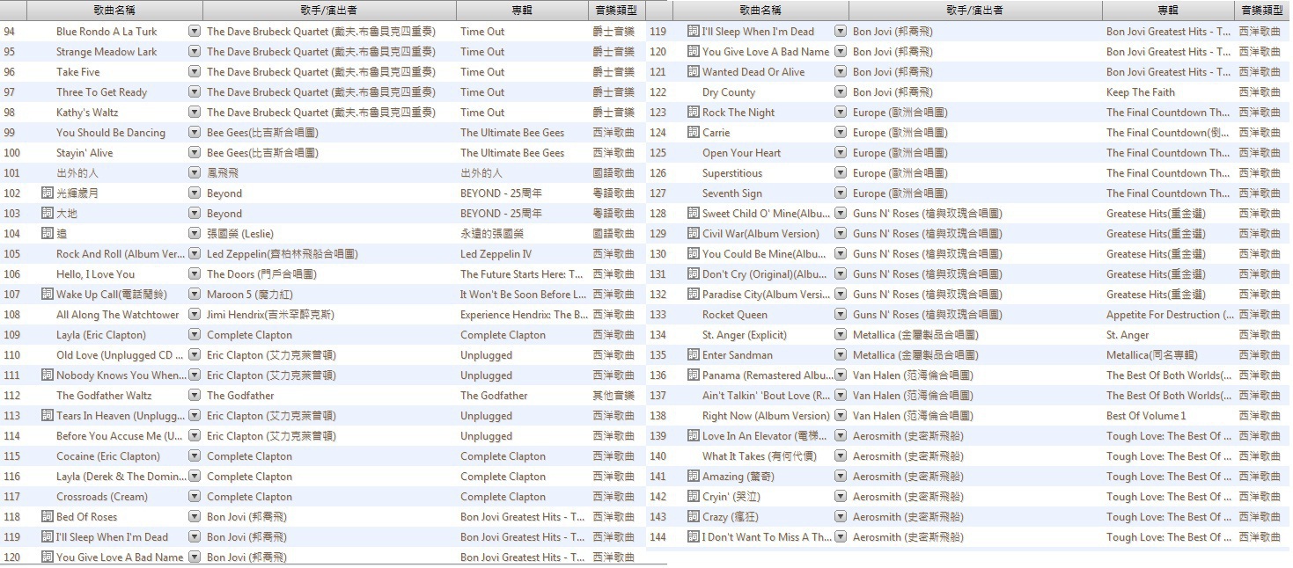Image resolution: width=1293 pixels, height=568 pixels.
Task: Open lyrics icon for Nobody Knows You When
Action: point(48,375)
